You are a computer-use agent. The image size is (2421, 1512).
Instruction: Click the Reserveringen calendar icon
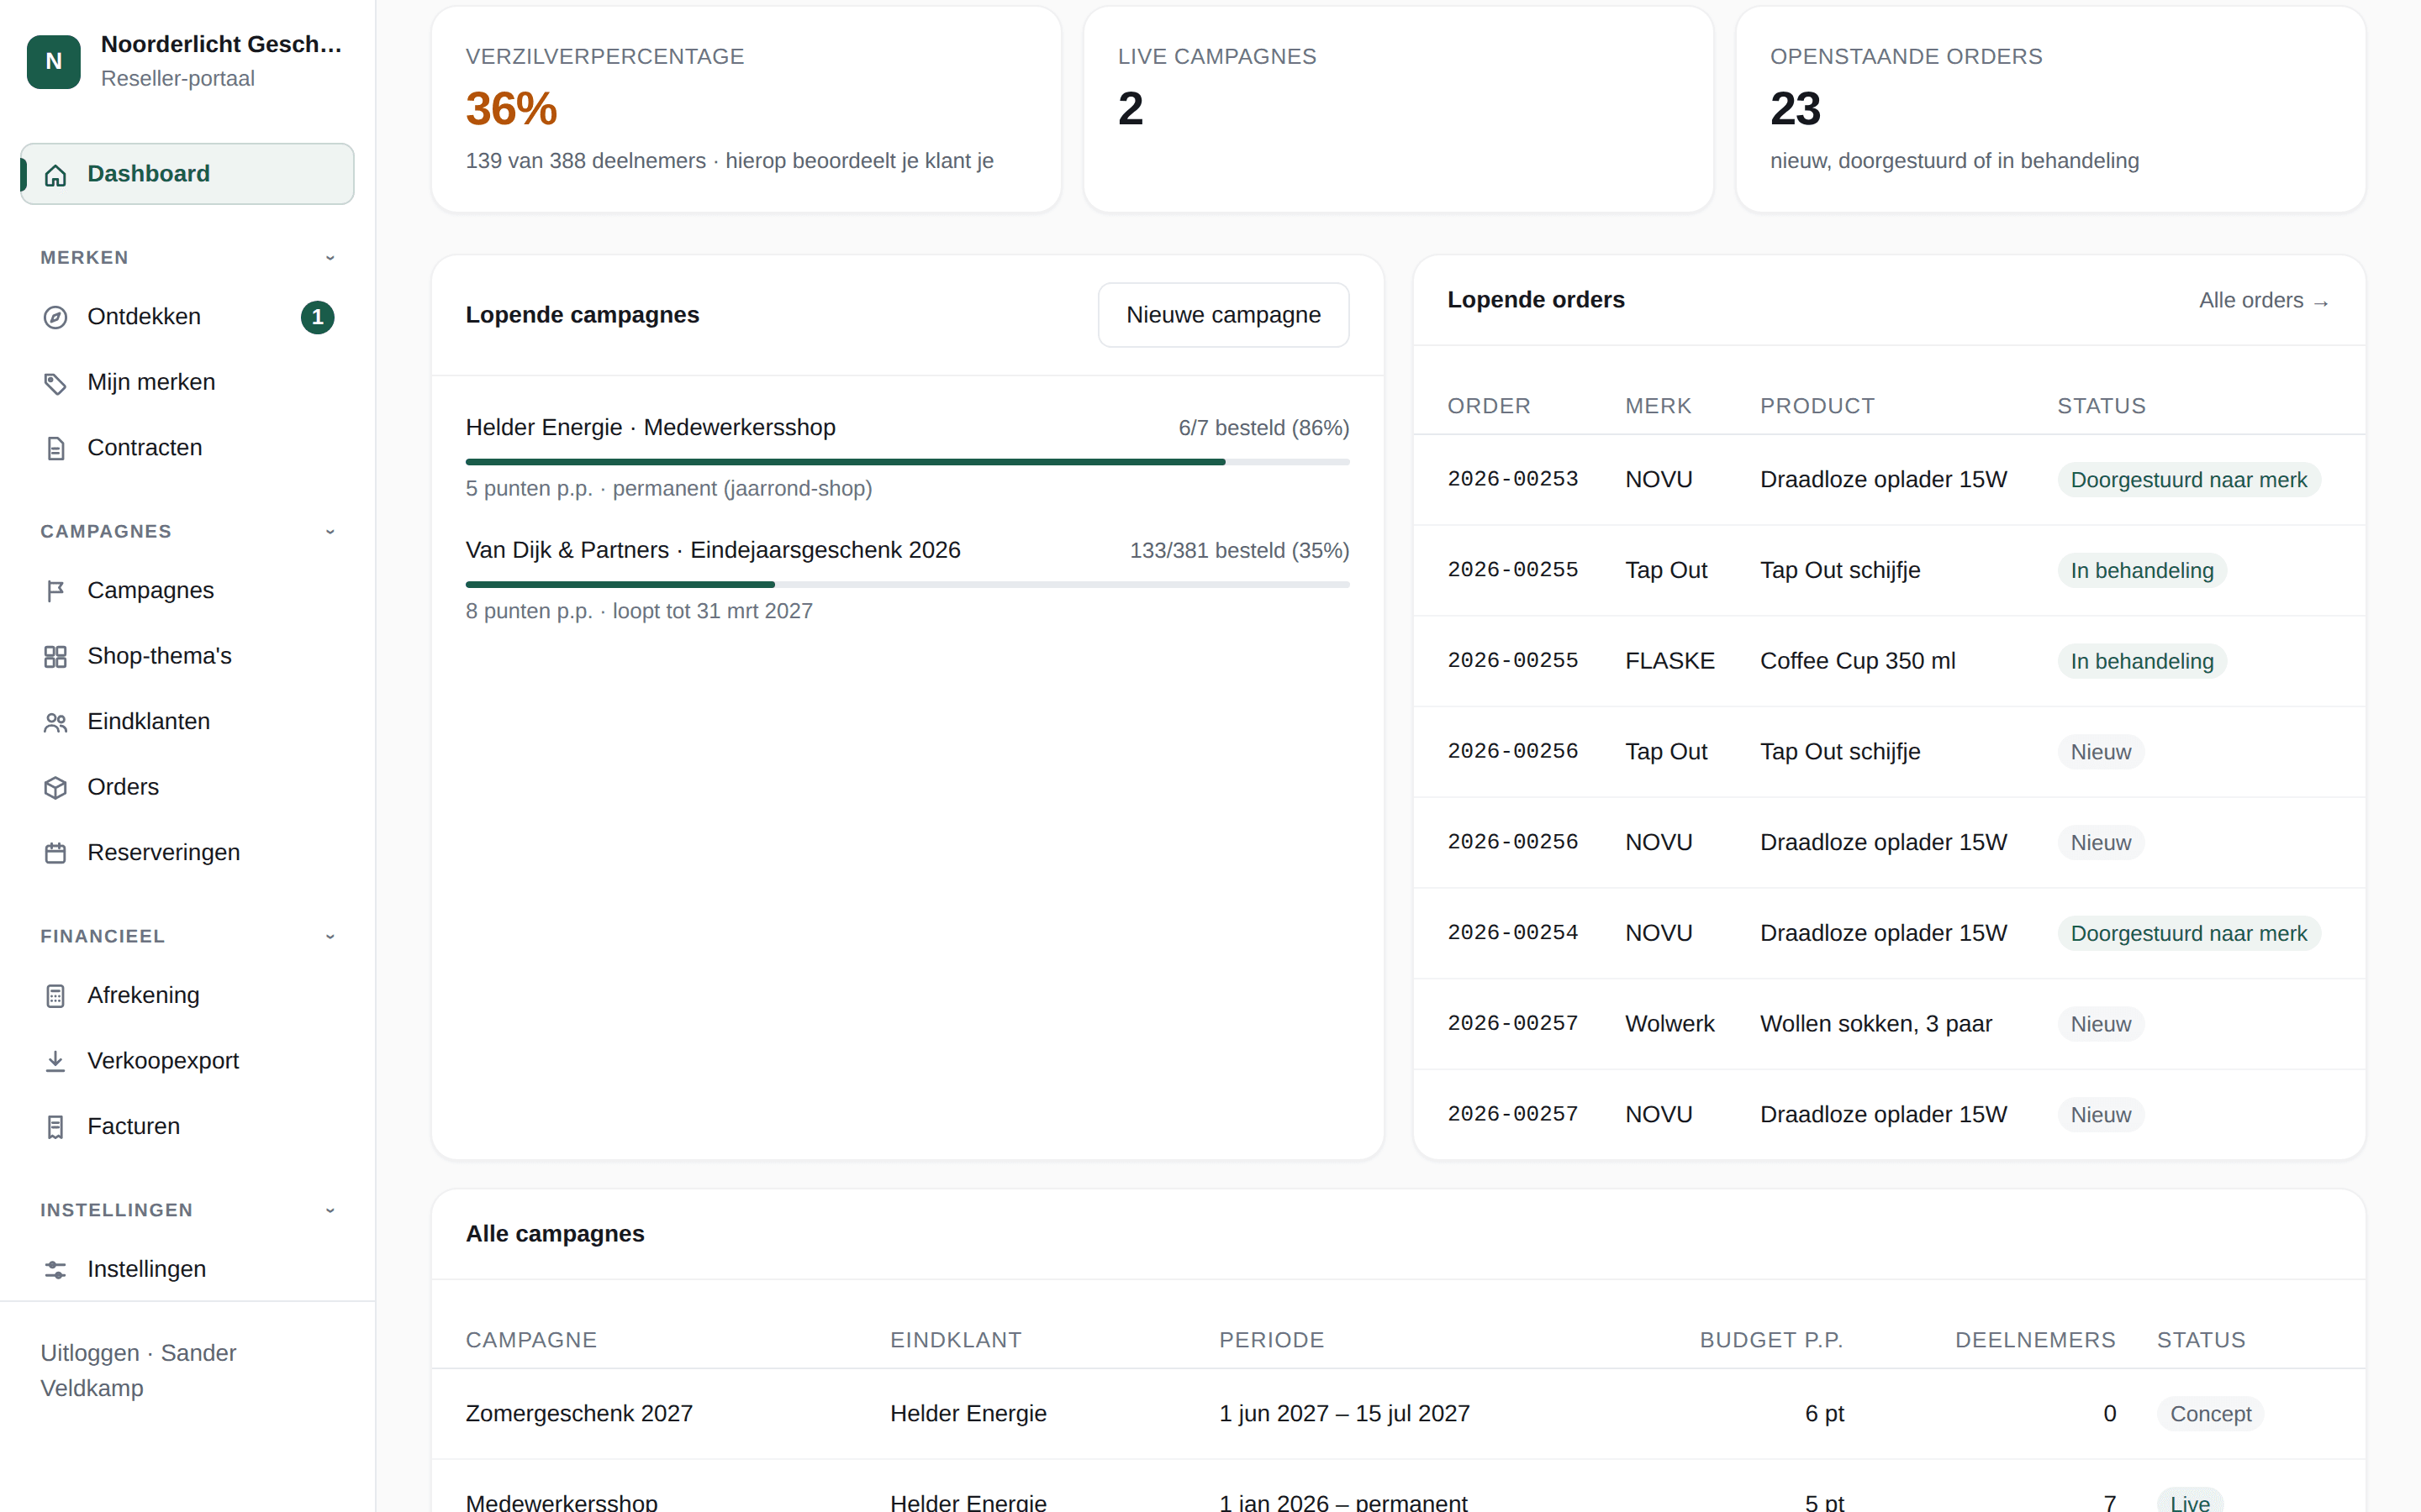[55, 853]
